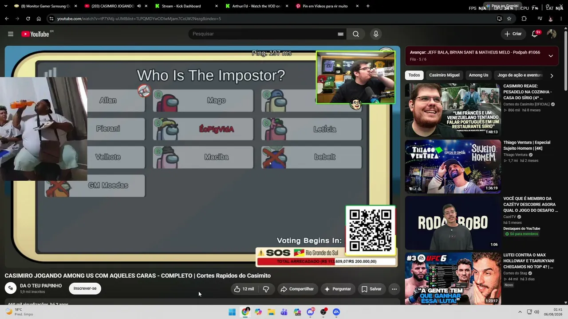Show more filter chips with arrow
This screenshot has height=319, width=568.
click(552, 76)
